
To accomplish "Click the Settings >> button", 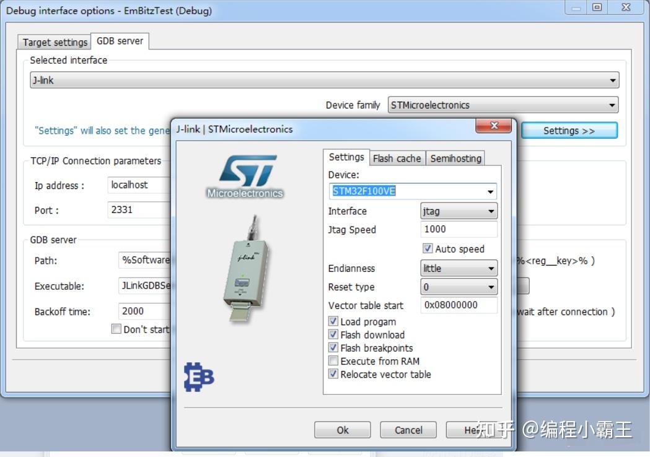I will (x=569, y=130).
